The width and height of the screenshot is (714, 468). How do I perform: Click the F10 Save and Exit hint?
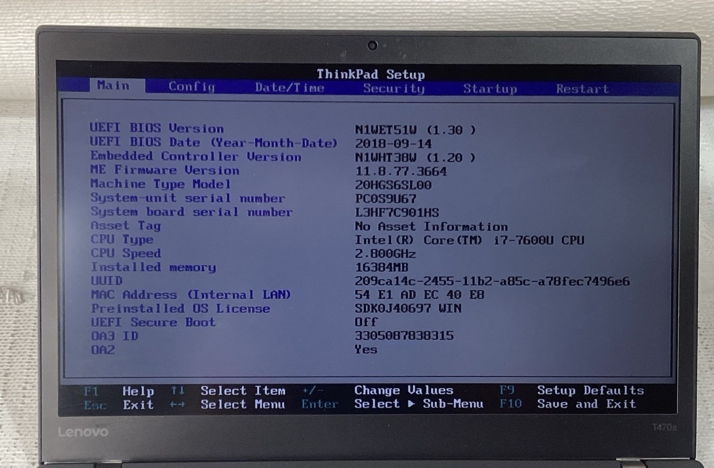tap(568, 404)
